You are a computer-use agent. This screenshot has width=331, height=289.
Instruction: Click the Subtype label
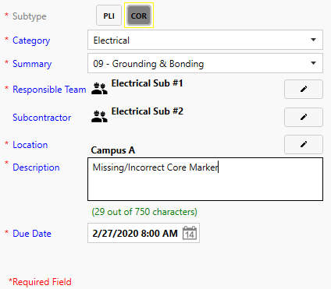pyautogui.click(x=30, y=16)
